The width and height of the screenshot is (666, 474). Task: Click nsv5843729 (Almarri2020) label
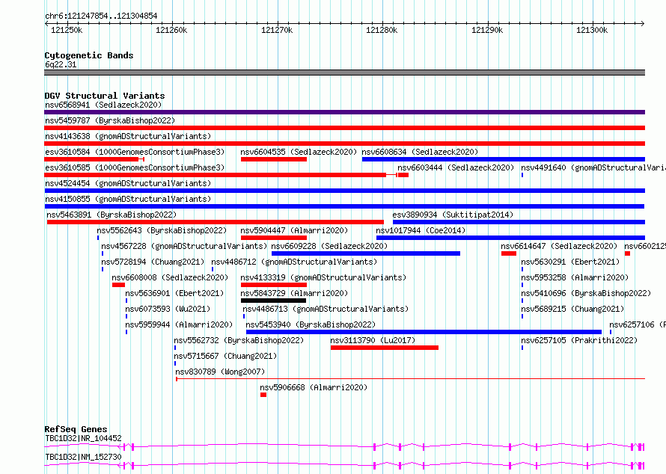(x=294, y=293)
